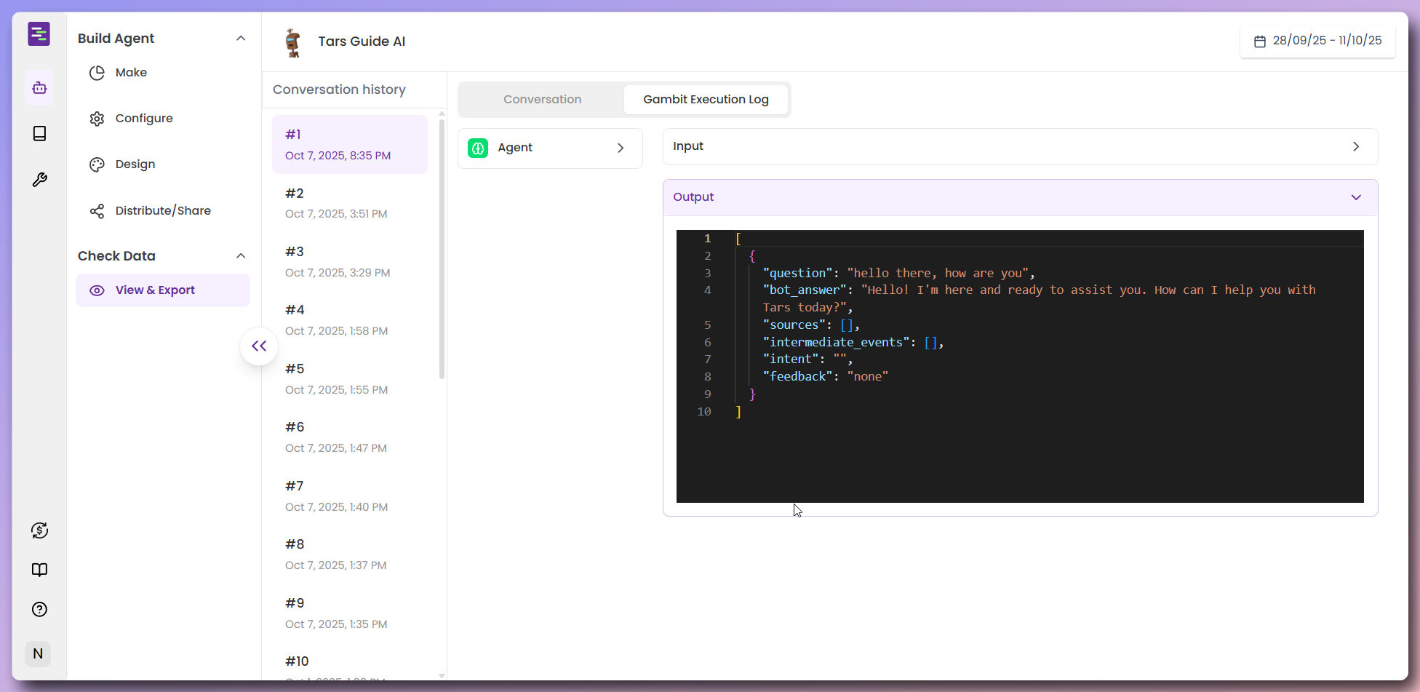
Task: Click the View & Export eye icon
Action: 97,290
